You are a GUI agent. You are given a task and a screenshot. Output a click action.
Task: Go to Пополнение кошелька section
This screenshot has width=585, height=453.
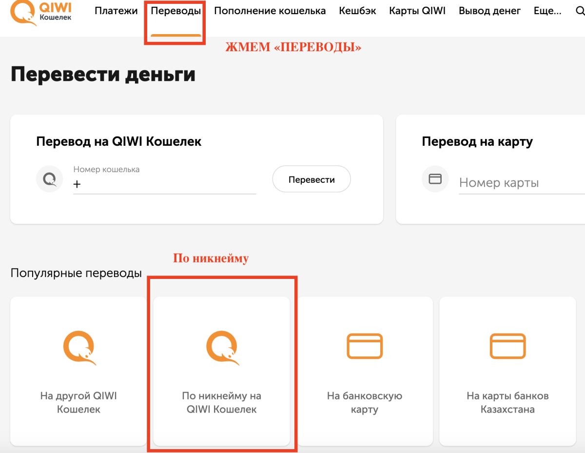[270, 11]
